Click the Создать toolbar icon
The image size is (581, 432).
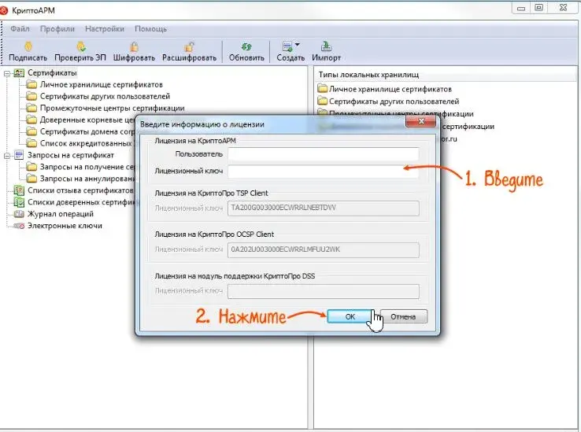[x=287, y=46]
